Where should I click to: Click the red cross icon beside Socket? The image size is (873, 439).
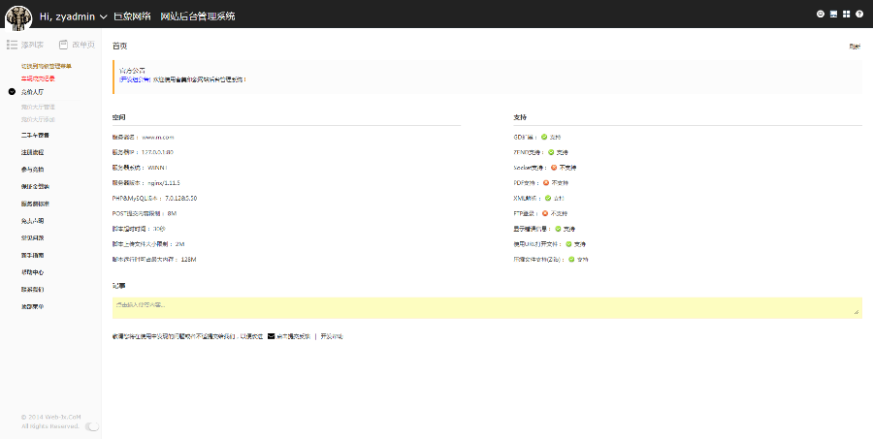[554, 167]
